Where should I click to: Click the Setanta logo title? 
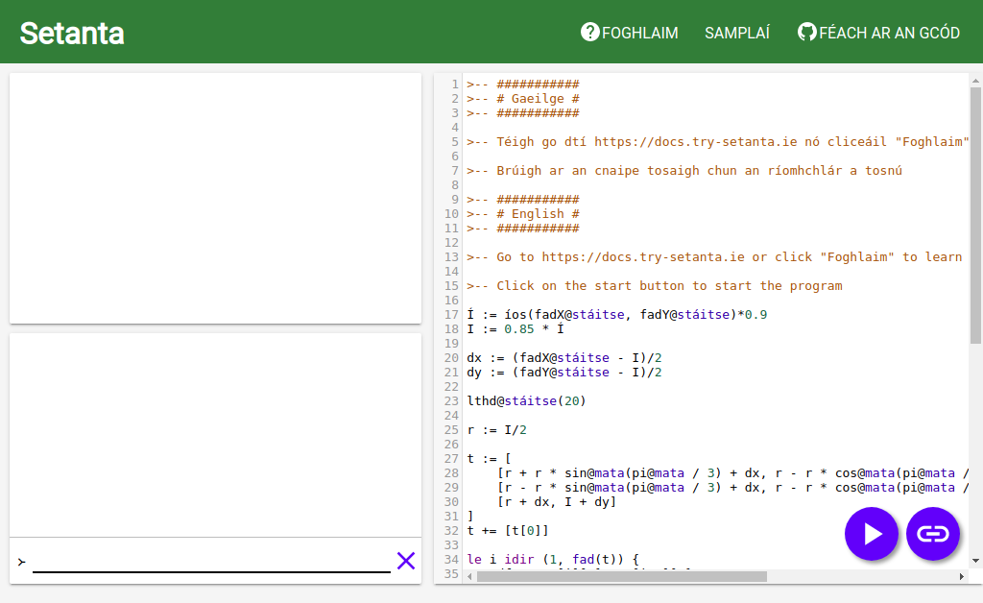71,34
